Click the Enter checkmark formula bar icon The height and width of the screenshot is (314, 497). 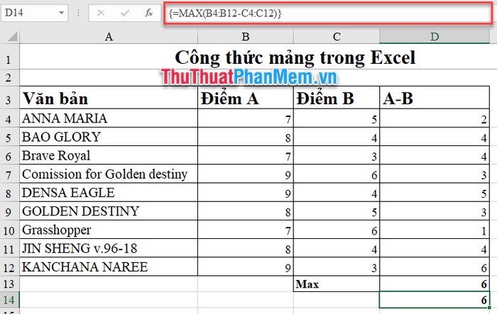[x=124, y=13]
